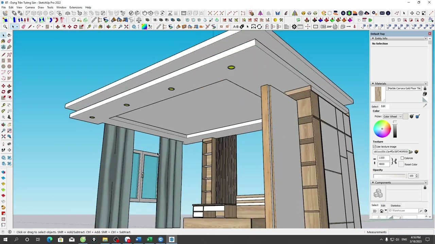Click the Create Material icon
Image resolution: width=435 pixels, height=244 pixels.
[x=425, y=94]
